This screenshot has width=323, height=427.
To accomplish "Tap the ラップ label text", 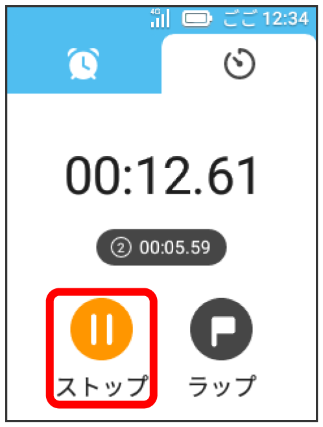I will [x=222, y=386].
